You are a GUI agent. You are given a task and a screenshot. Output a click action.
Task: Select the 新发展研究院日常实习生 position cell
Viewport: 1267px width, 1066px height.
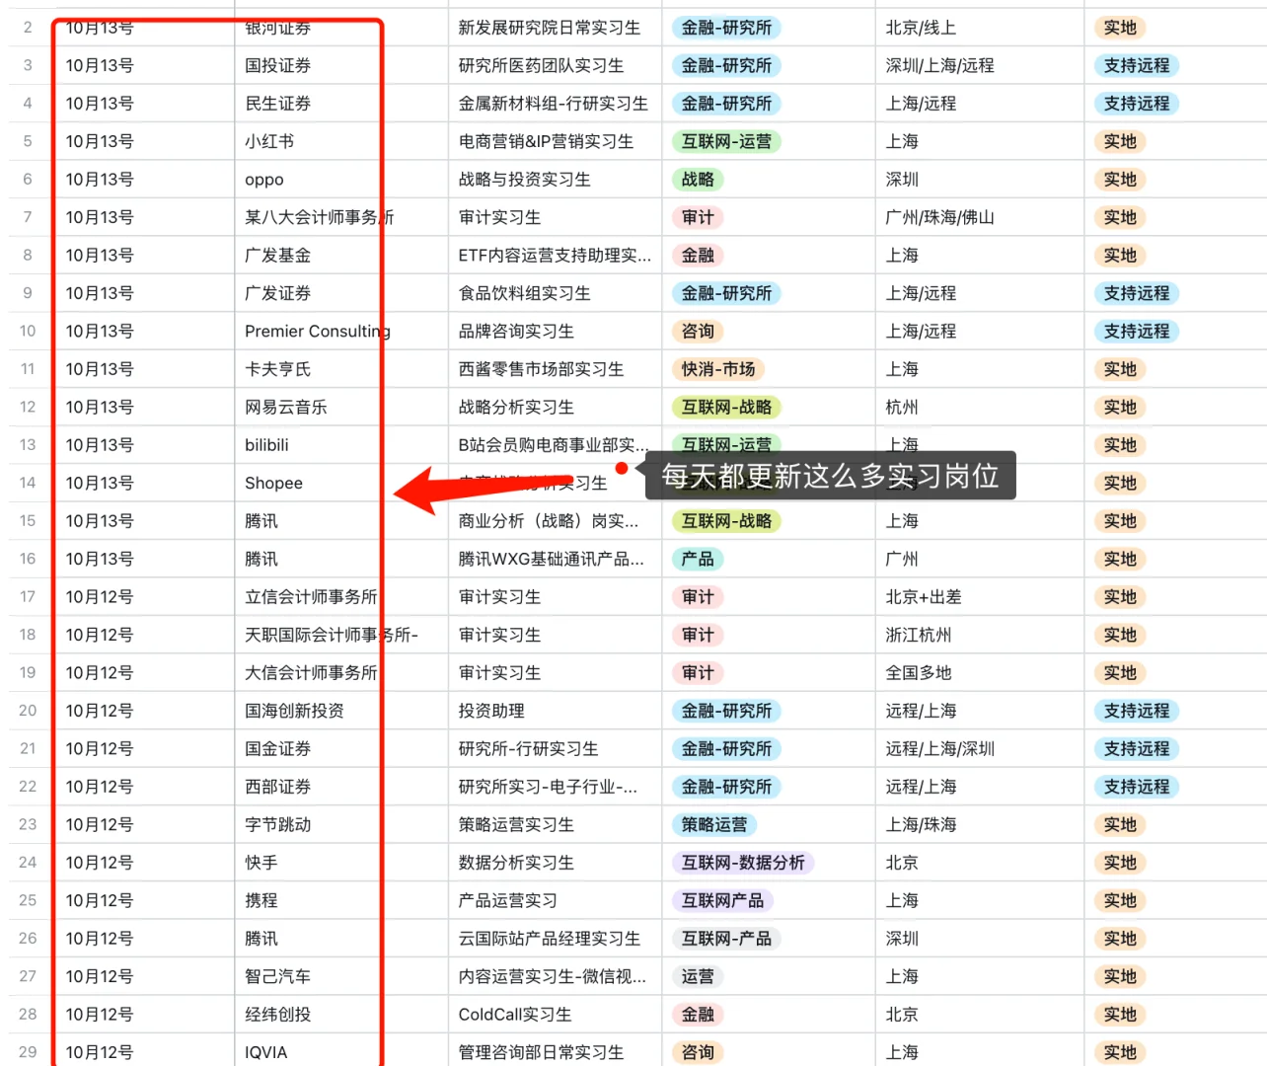click(555, 28)
